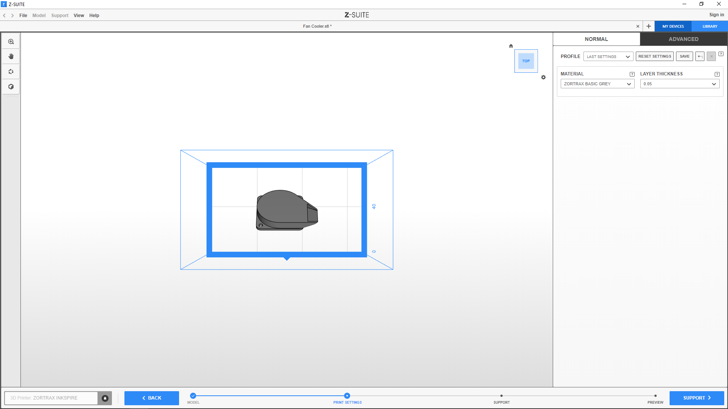Viewport: 728px width, 409px height.
Task: Add a new file tab
Action: click(x=649, y=26)
